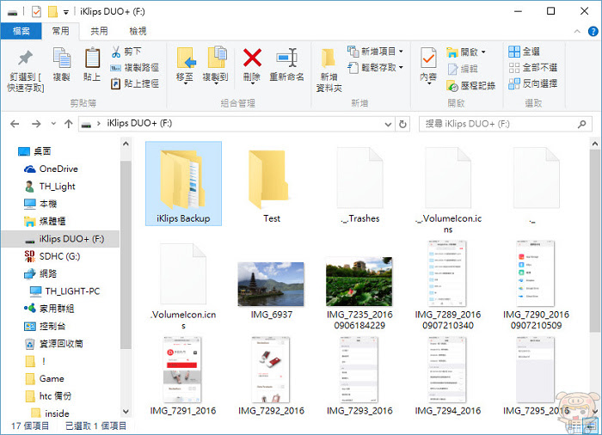Click iKlips DUO+ (F:) in address bar

[139, 124]
